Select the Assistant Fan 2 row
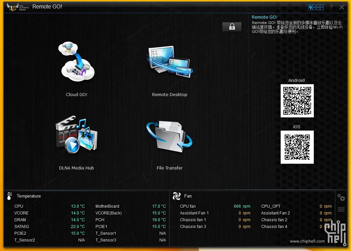The width and height of the screenshot is (351, 251). [296, 213]
